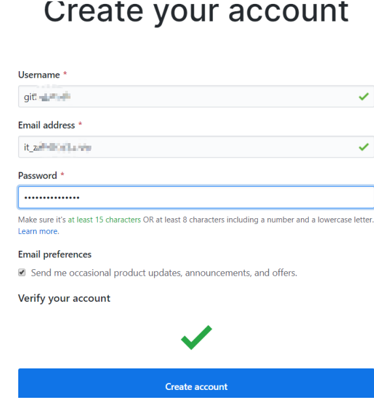Click the Create account button
This screenshot has width=374, height=405.
coord(196,383)
